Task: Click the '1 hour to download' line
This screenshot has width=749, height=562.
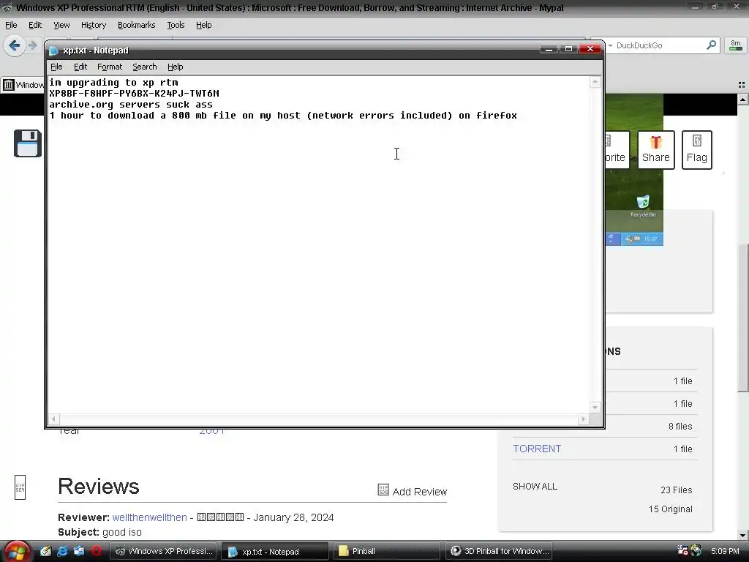Action: (283, 115)
